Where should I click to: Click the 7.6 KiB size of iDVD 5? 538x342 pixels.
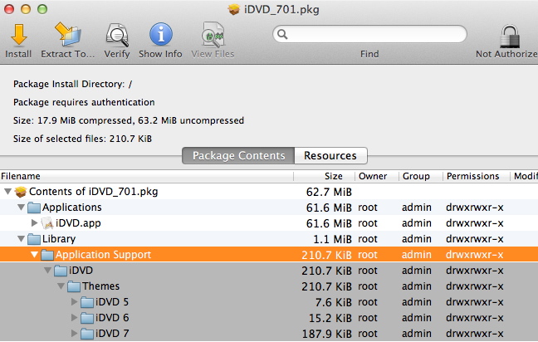[334, 302]
